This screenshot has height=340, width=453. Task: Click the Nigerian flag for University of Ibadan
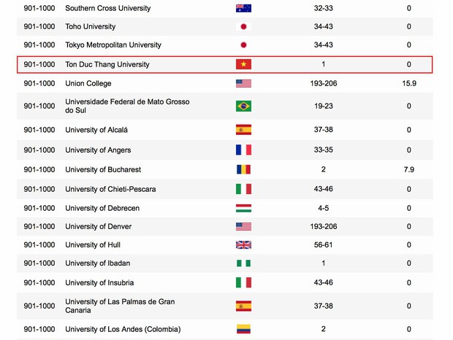(243, 263)
